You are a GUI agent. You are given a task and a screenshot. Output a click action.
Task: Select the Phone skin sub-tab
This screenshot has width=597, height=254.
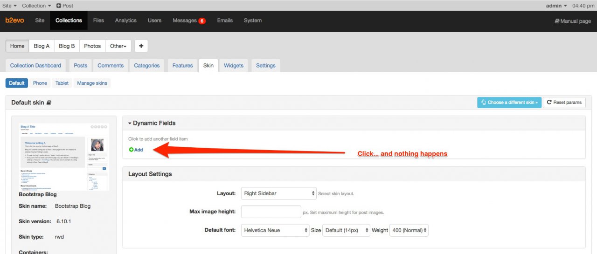pos(40,83)
